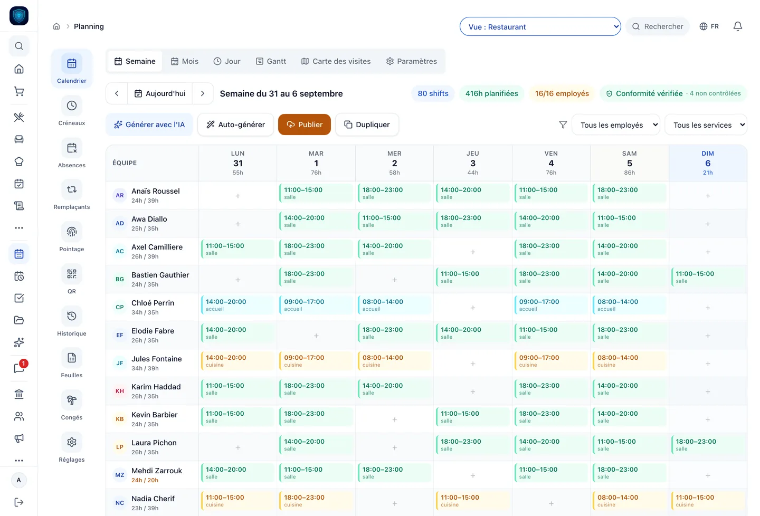Click the Rechercher search field
This screenshot has height=516, width=760.
click(x=658, y=26)
